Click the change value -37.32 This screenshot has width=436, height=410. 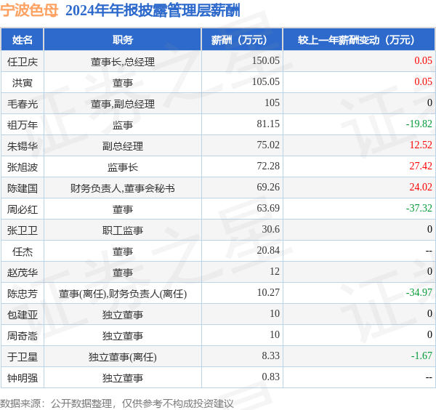point(419,208)
